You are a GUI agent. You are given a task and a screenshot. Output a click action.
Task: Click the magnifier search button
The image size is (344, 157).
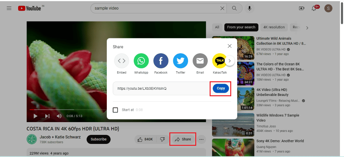tap(234, 8)
